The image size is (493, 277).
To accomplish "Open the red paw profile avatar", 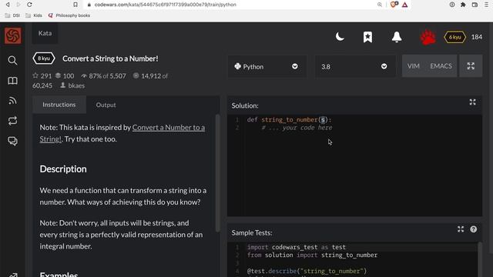I will click(x=428, y=37).
